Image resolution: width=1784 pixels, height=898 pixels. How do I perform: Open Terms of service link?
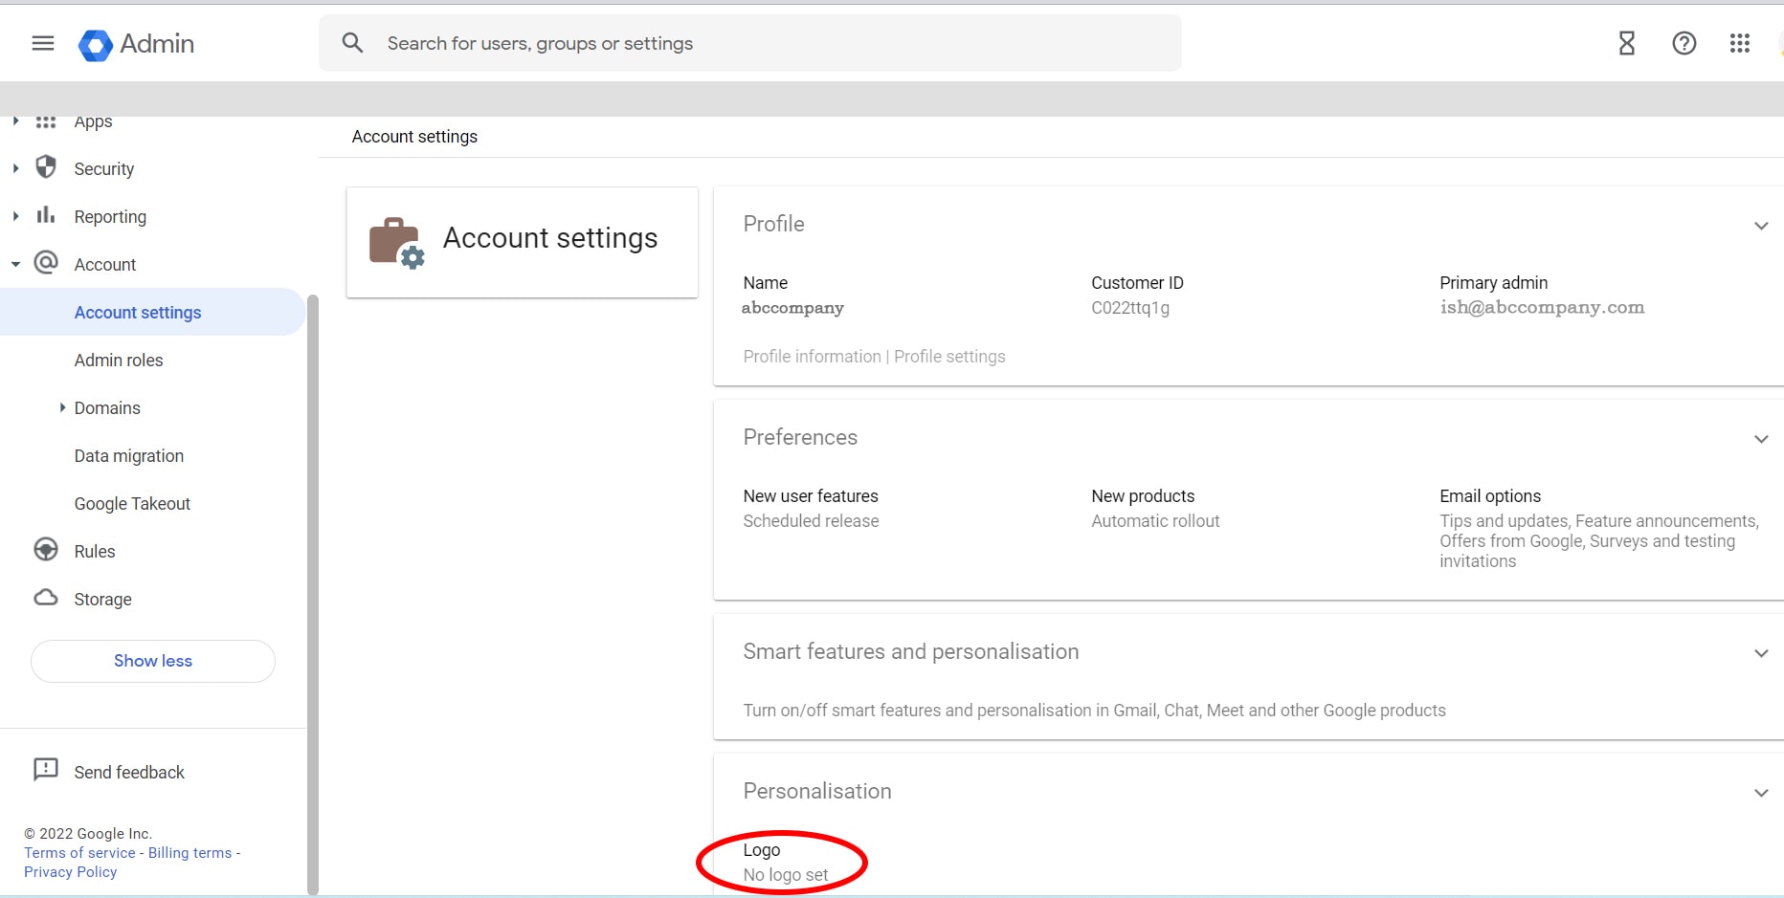79,853
